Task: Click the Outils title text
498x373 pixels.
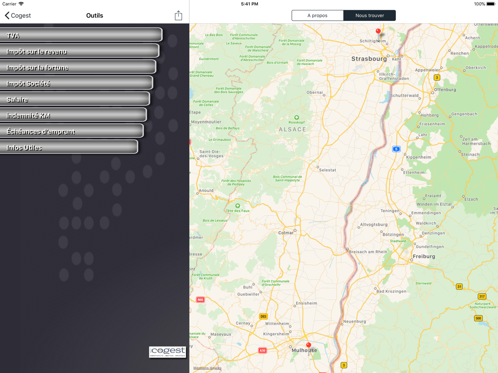Action: point(95,15)
